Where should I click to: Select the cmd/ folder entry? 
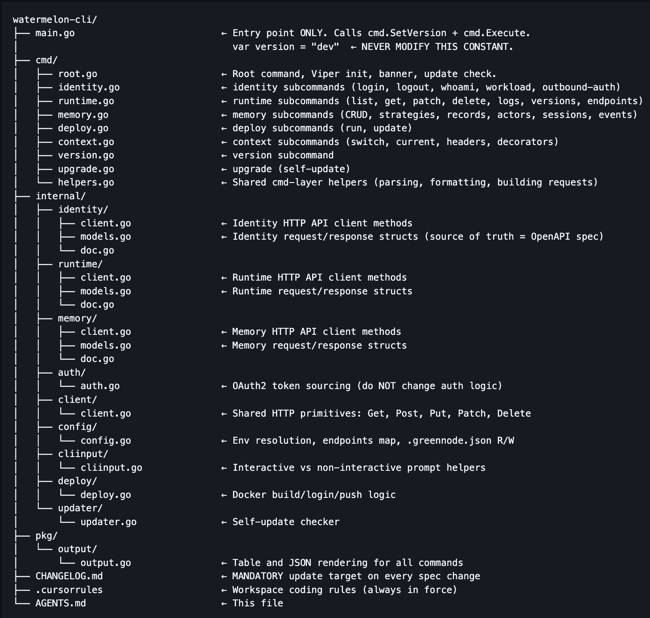pos(46,60)
